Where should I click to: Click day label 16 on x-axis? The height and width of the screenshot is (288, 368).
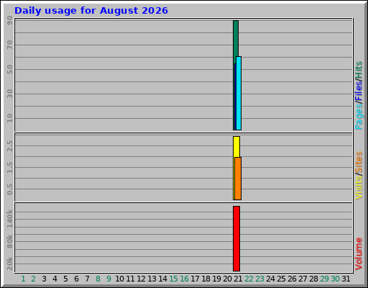tap(184, 279)
